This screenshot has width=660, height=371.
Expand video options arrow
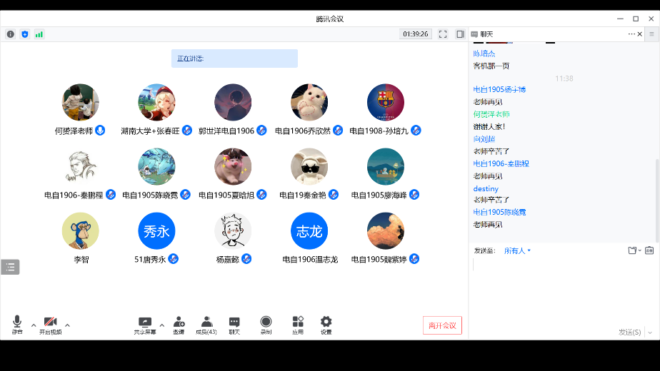click(67, 325)
